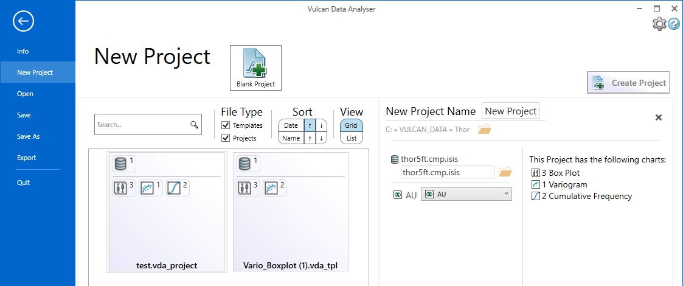Image resolution: width=683 pixels, height=286 pixels.
Task: Browse for the thor5ft.cmp.isis file folder
Action: tap(505, 172)
